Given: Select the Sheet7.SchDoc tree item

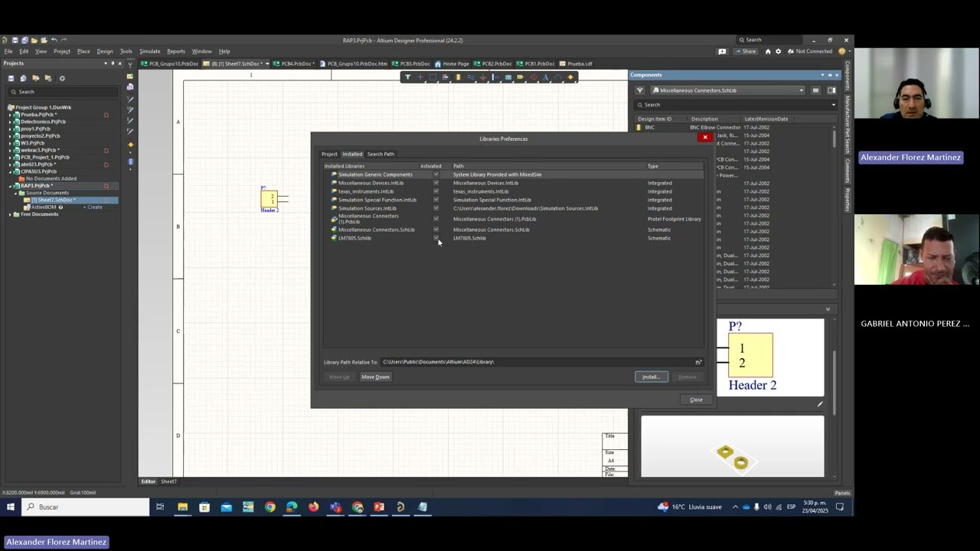Looking at the screenshot, I should pos(53,200).
